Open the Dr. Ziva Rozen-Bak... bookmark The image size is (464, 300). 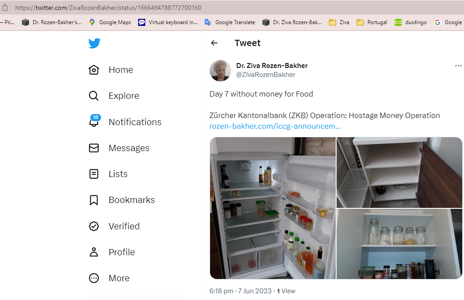coord(292,22)
